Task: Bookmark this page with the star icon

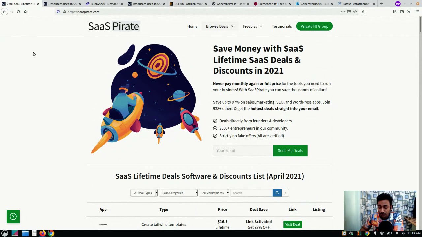Action: [355, 12]
